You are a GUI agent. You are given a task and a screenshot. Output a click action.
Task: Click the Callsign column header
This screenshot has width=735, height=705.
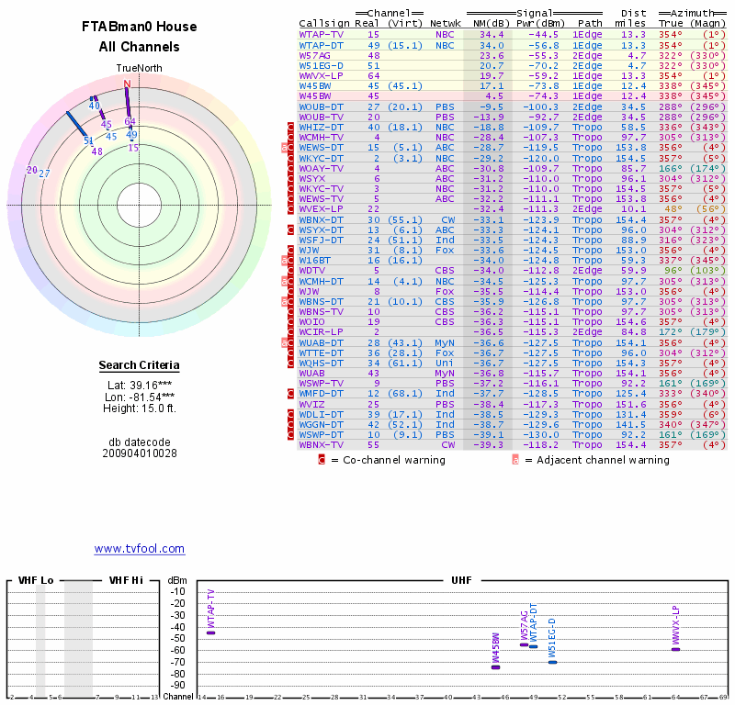point(324,24)
